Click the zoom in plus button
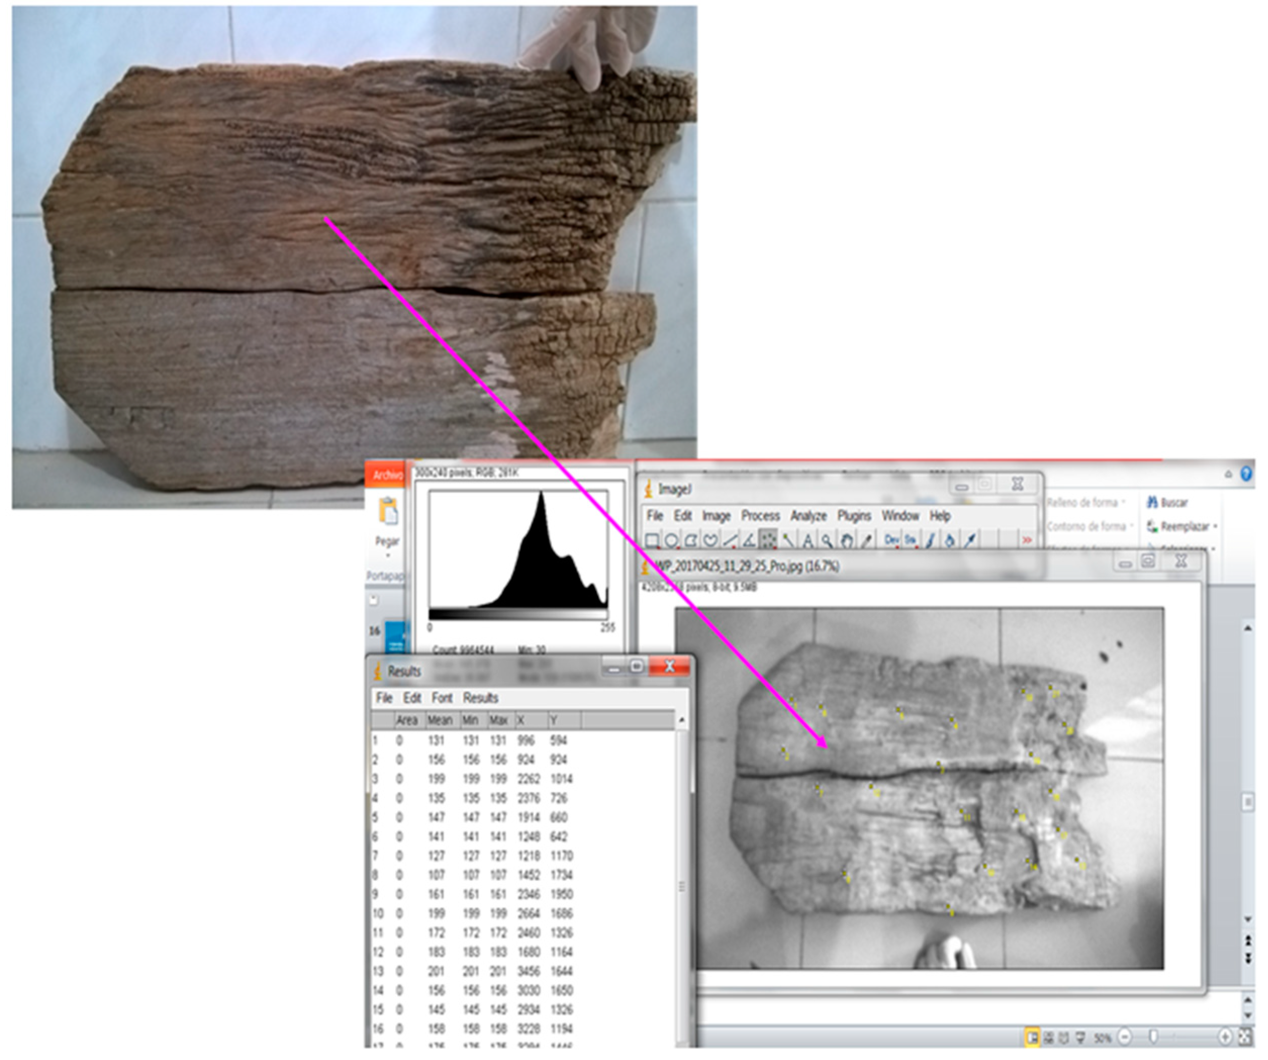 (1225, 1037)
